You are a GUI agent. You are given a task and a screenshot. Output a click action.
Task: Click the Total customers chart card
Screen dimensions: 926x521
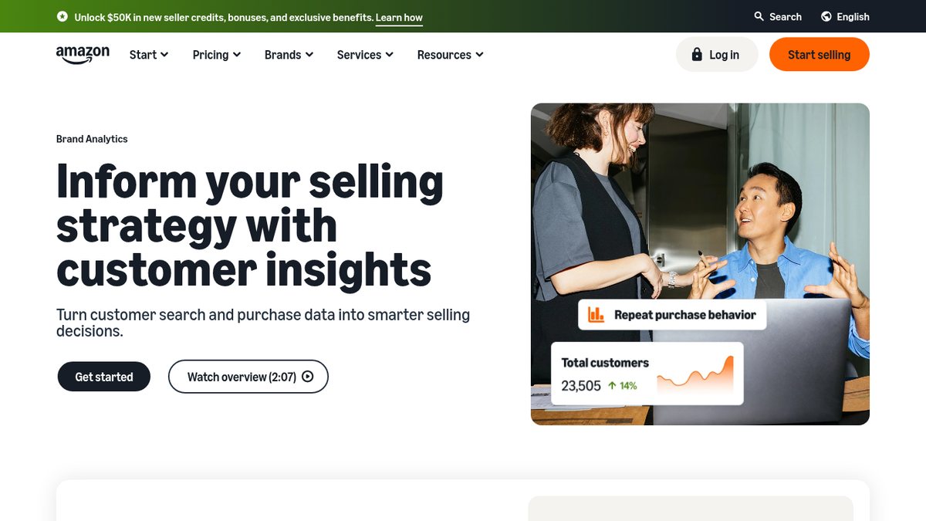[x=647, y=374]
